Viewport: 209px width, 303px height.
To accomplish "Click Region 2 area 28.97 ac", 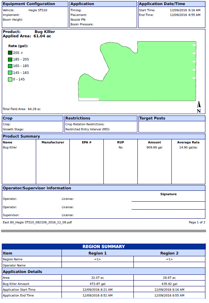I will (x=169, y=278).
